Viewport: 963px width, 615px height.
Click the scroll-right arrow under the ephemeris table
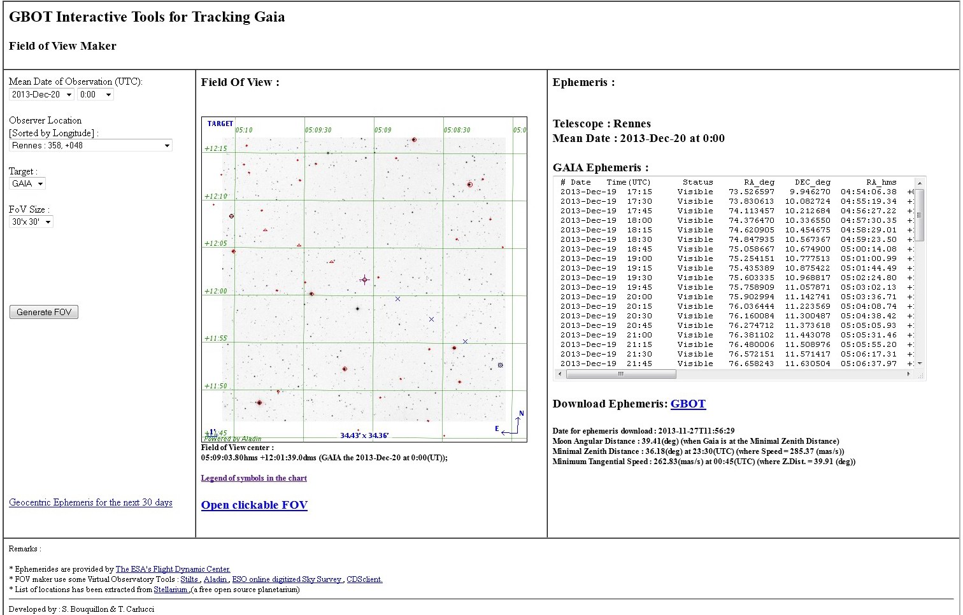click(908, 374)
